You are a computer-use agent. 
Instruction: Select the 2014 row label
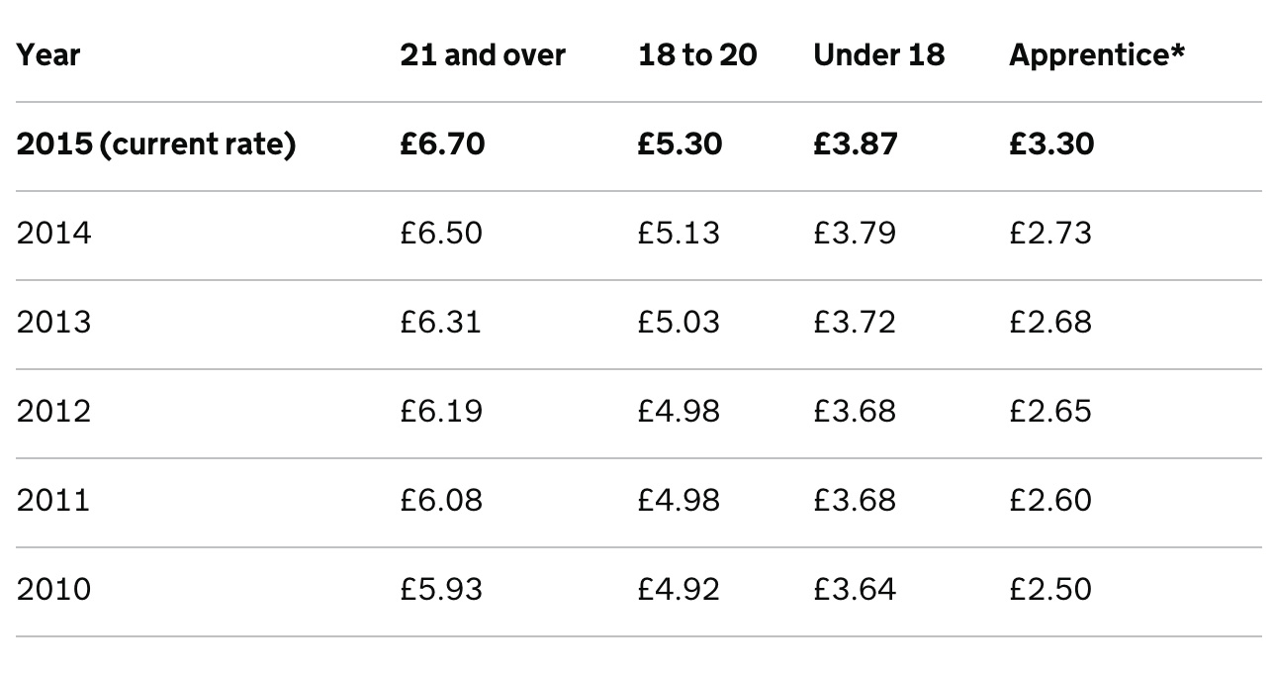tap(53, 234)
